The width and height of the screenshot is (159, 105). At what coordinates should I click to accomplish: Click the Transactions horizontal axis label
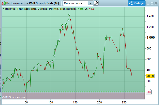point(26,9)
